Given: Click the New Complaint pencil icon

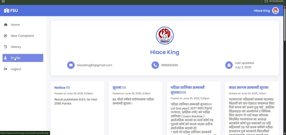Looking at the screenshot, I should click(x=6, y=36).
